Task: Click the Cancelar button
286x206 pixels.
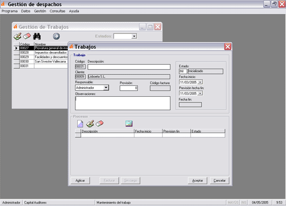Action: tap(219, 181)
